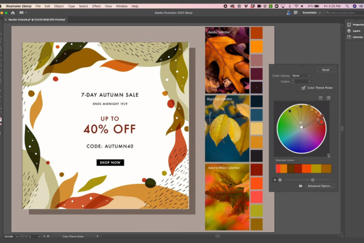Viewport: 364px width, 243px height.
Task: Open the Object menu
Action: 59,6
